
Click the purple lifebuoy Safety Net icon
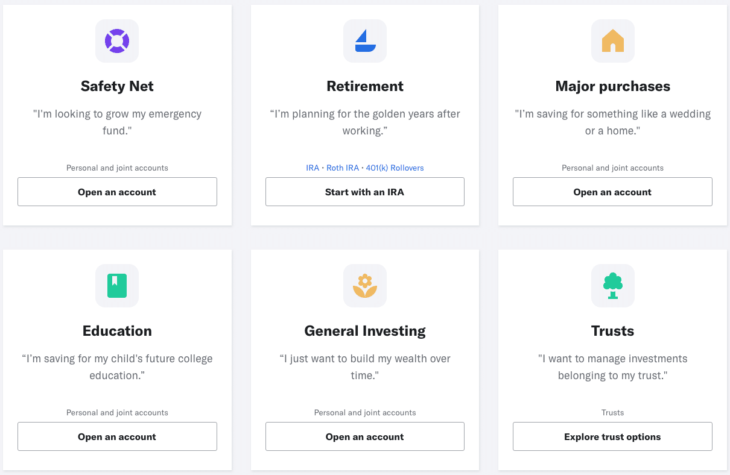[x=117, y=41]
